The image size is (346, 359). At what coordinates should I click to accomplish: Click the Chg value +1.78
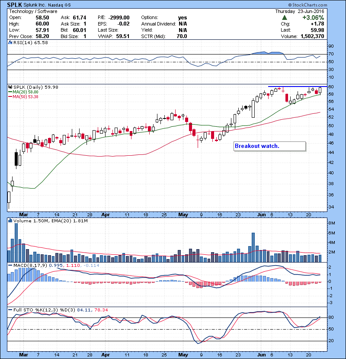pos(317,24)
